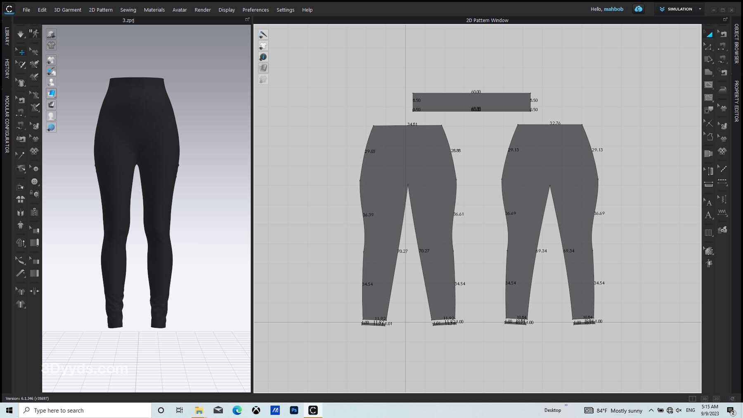743x418 pixels.
Task: Toggle the globe 3D environment display button
Action: pos(51,127)
